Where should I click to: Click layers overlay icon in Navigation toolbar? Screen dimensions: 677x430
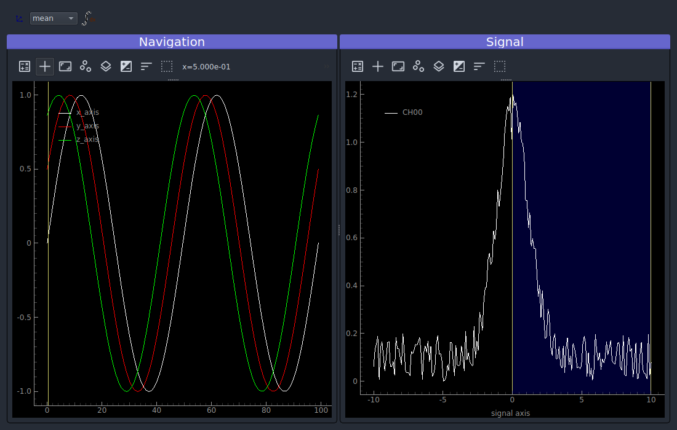tap(106, 66)
